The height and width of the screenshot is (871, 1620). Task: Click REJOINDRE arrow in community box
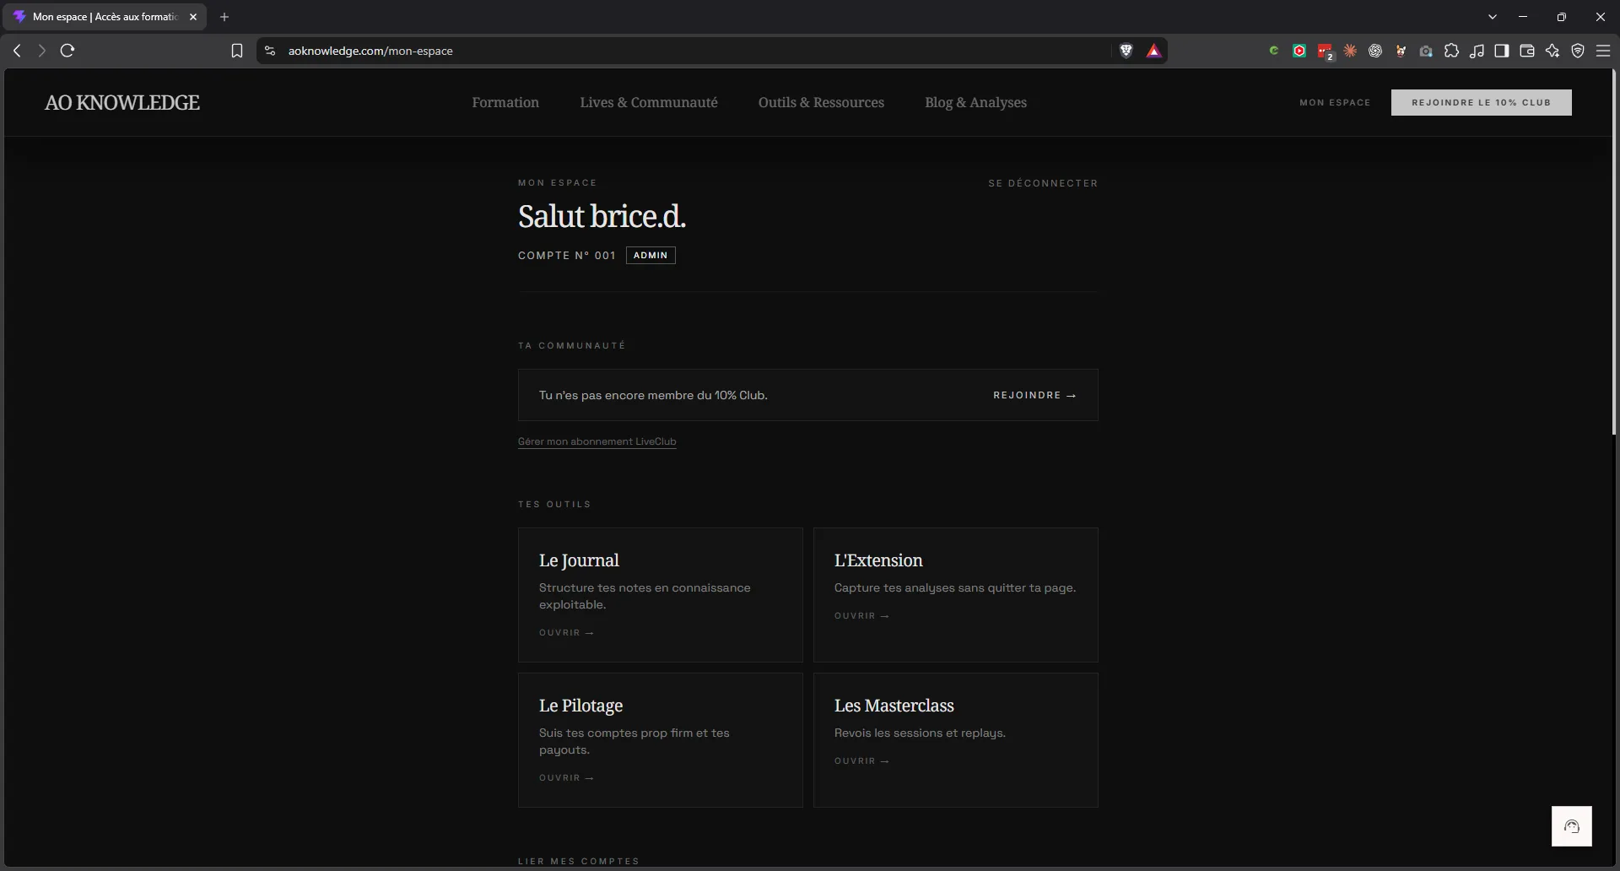pyautogui.click(x=1034, y=395)
